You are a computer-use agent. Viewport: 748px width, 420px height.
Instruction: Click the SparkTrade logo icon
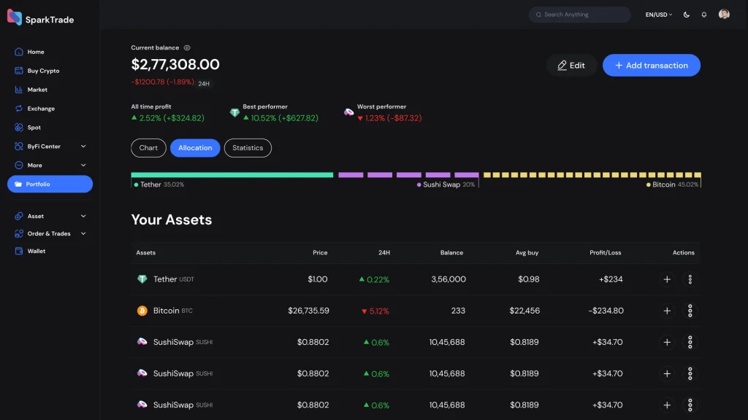point(15,18)
